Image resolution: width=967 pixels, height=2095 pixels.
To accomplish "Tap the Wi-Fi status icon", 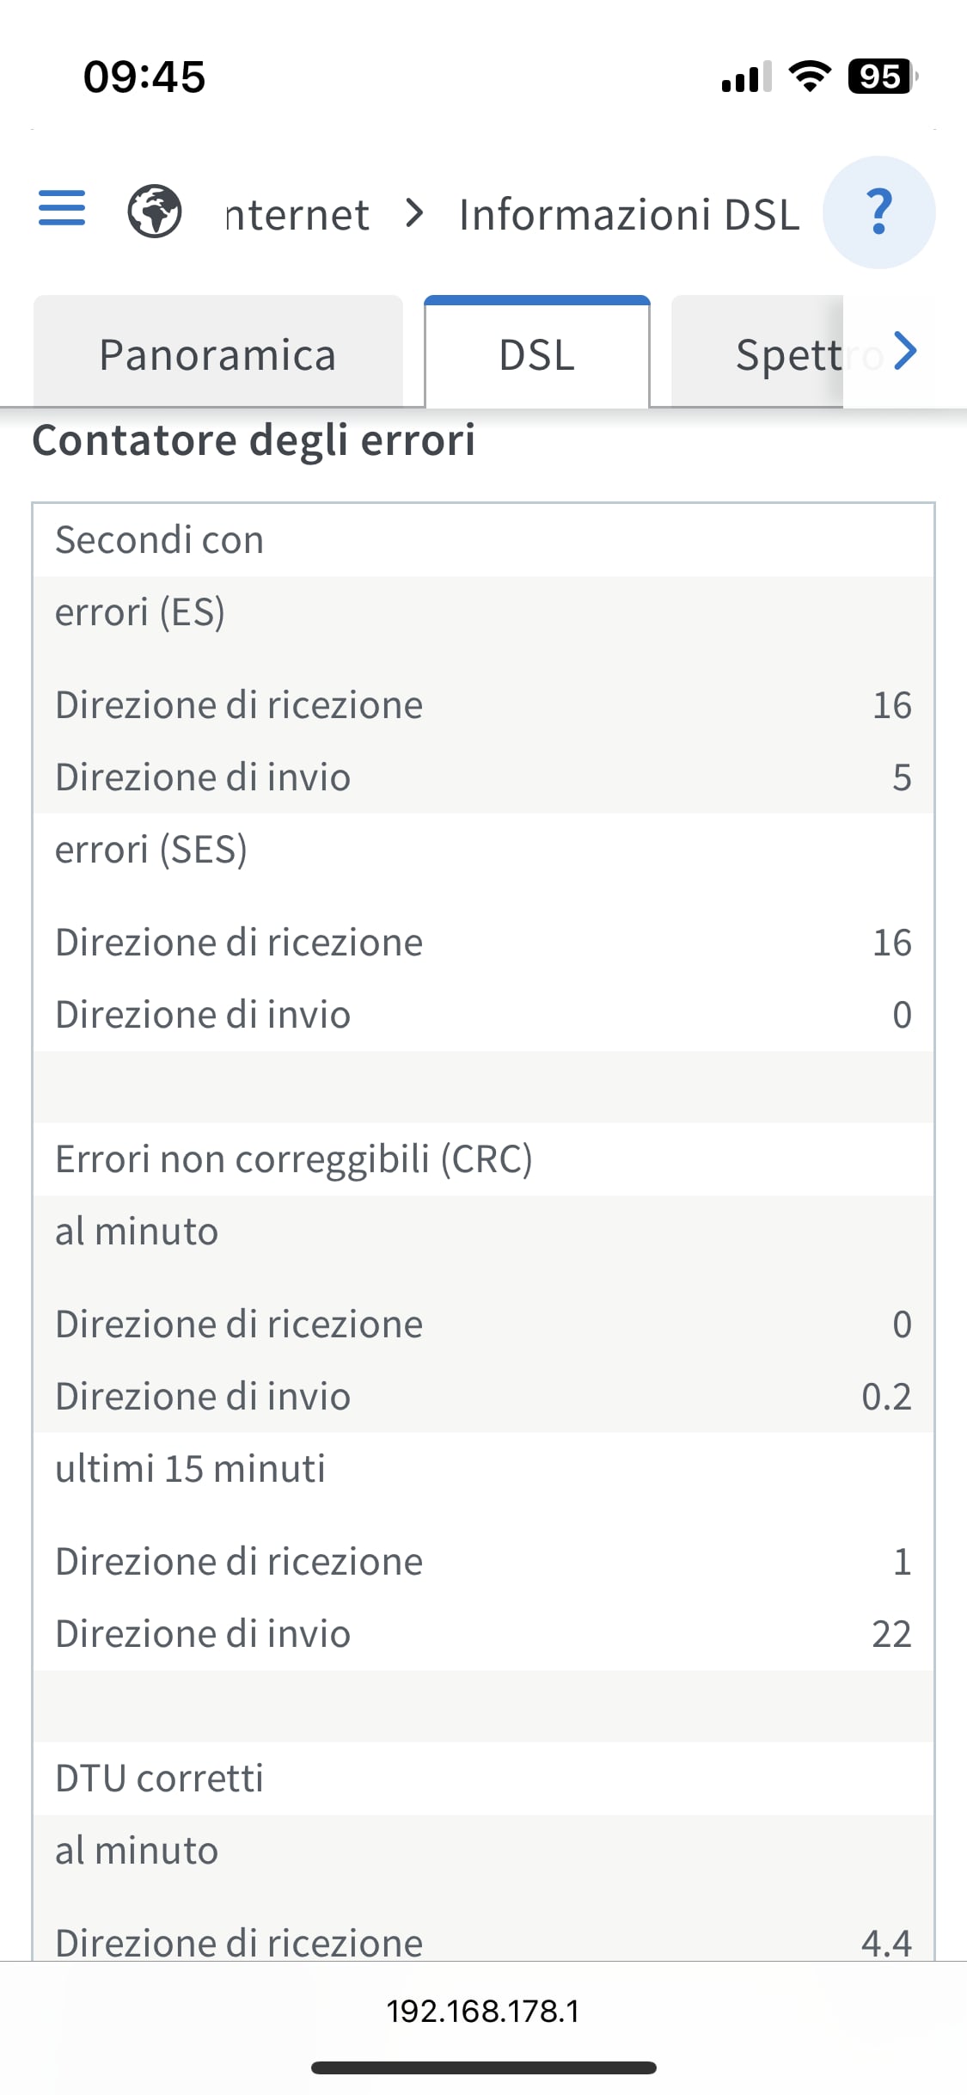I will coord(810,77).
